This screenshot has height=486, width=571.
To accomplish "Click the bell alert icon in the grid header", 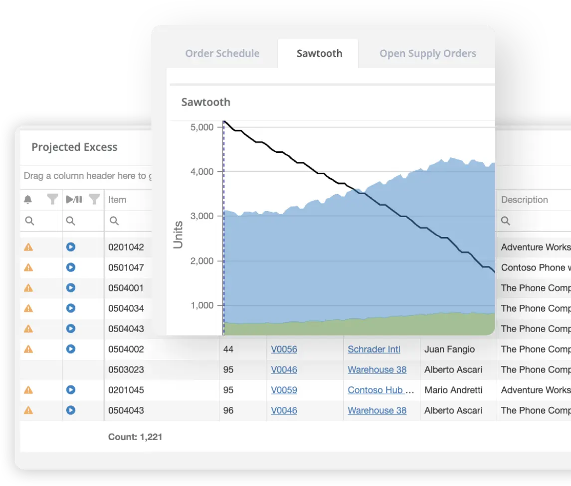I will [28, 200].
